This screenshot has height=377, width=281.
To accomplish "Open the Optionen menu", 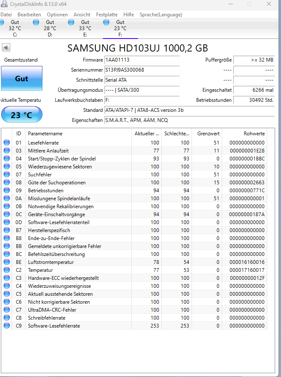I will [x=57, y=15].
